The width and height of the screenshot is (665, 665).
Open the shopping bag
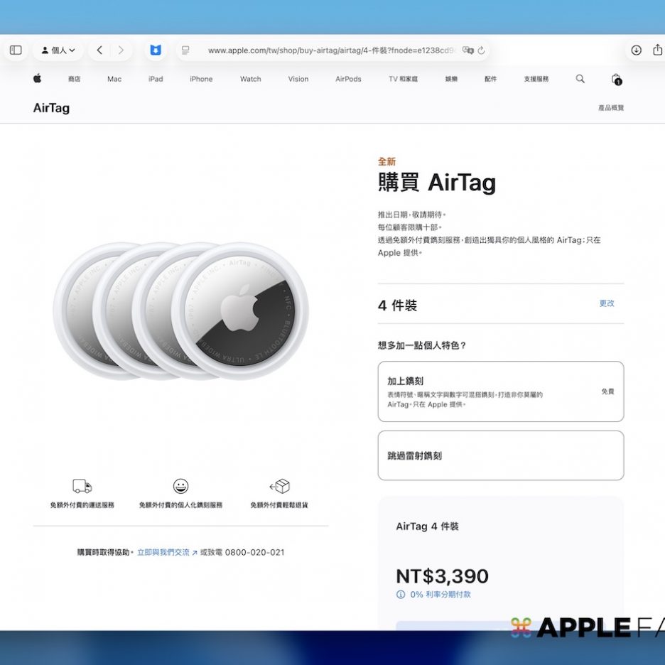616,80
